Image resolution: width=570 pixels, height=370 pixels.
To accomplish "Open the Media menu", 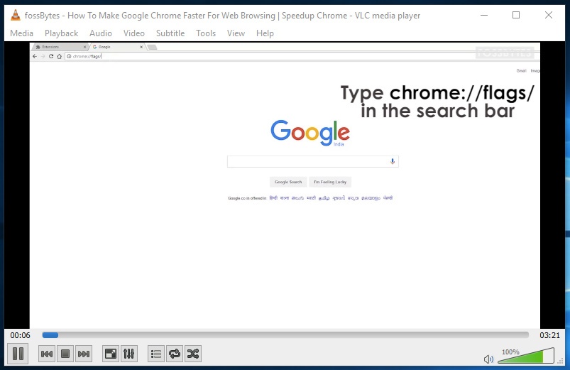I will pos(21,33).
